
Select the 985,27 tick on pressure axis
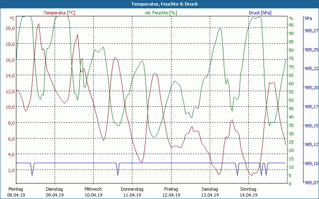pyautogui.click(x=311, y=31)
